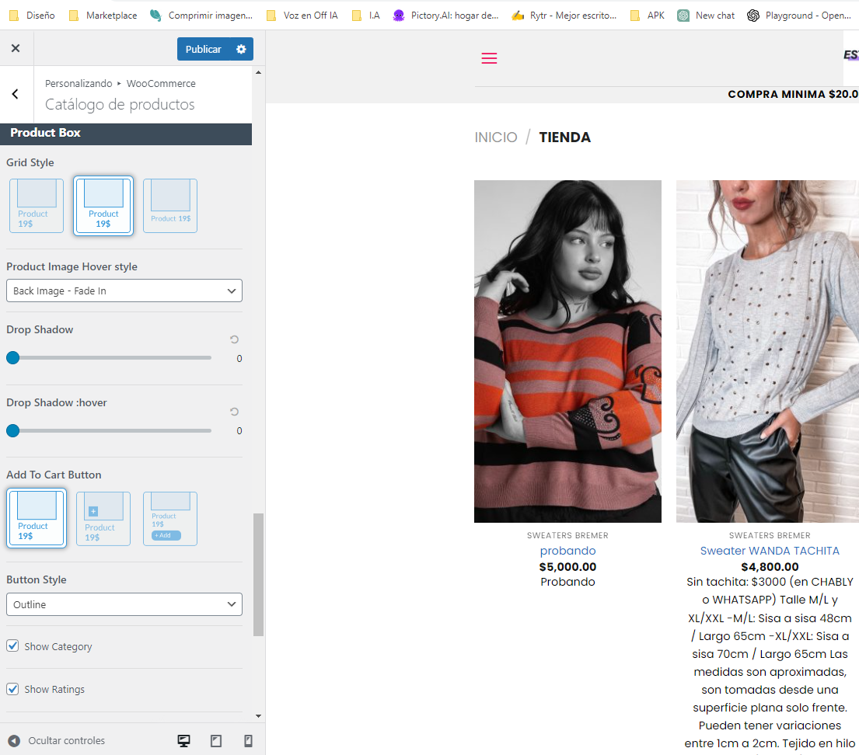Select Add To Cart style with Add button
The width and height of the screenshot is (859, 755).
tap(170, 519)
